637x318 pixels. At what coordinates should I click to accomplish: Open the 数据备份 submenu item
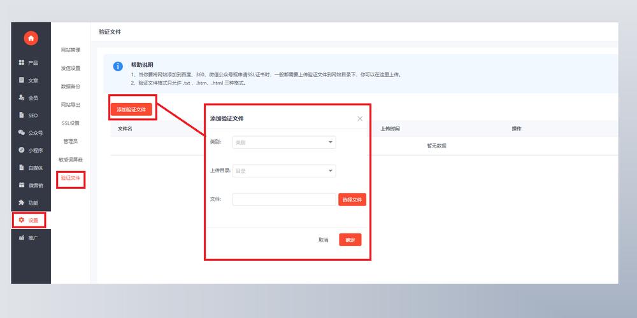tap(71, 86)
